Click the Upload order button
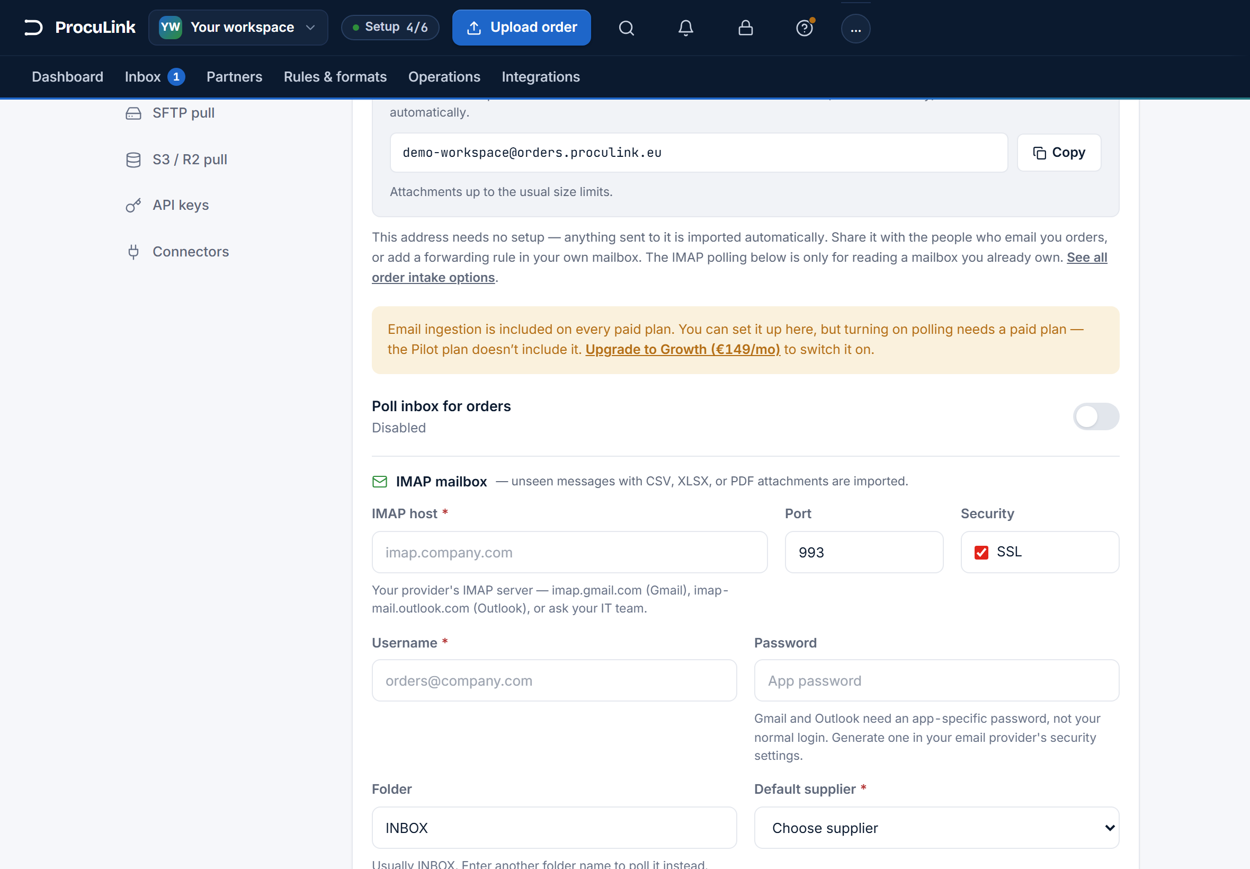Image resolution: width=1250 pixels, height=869 pixels. (x=521, y=27)
